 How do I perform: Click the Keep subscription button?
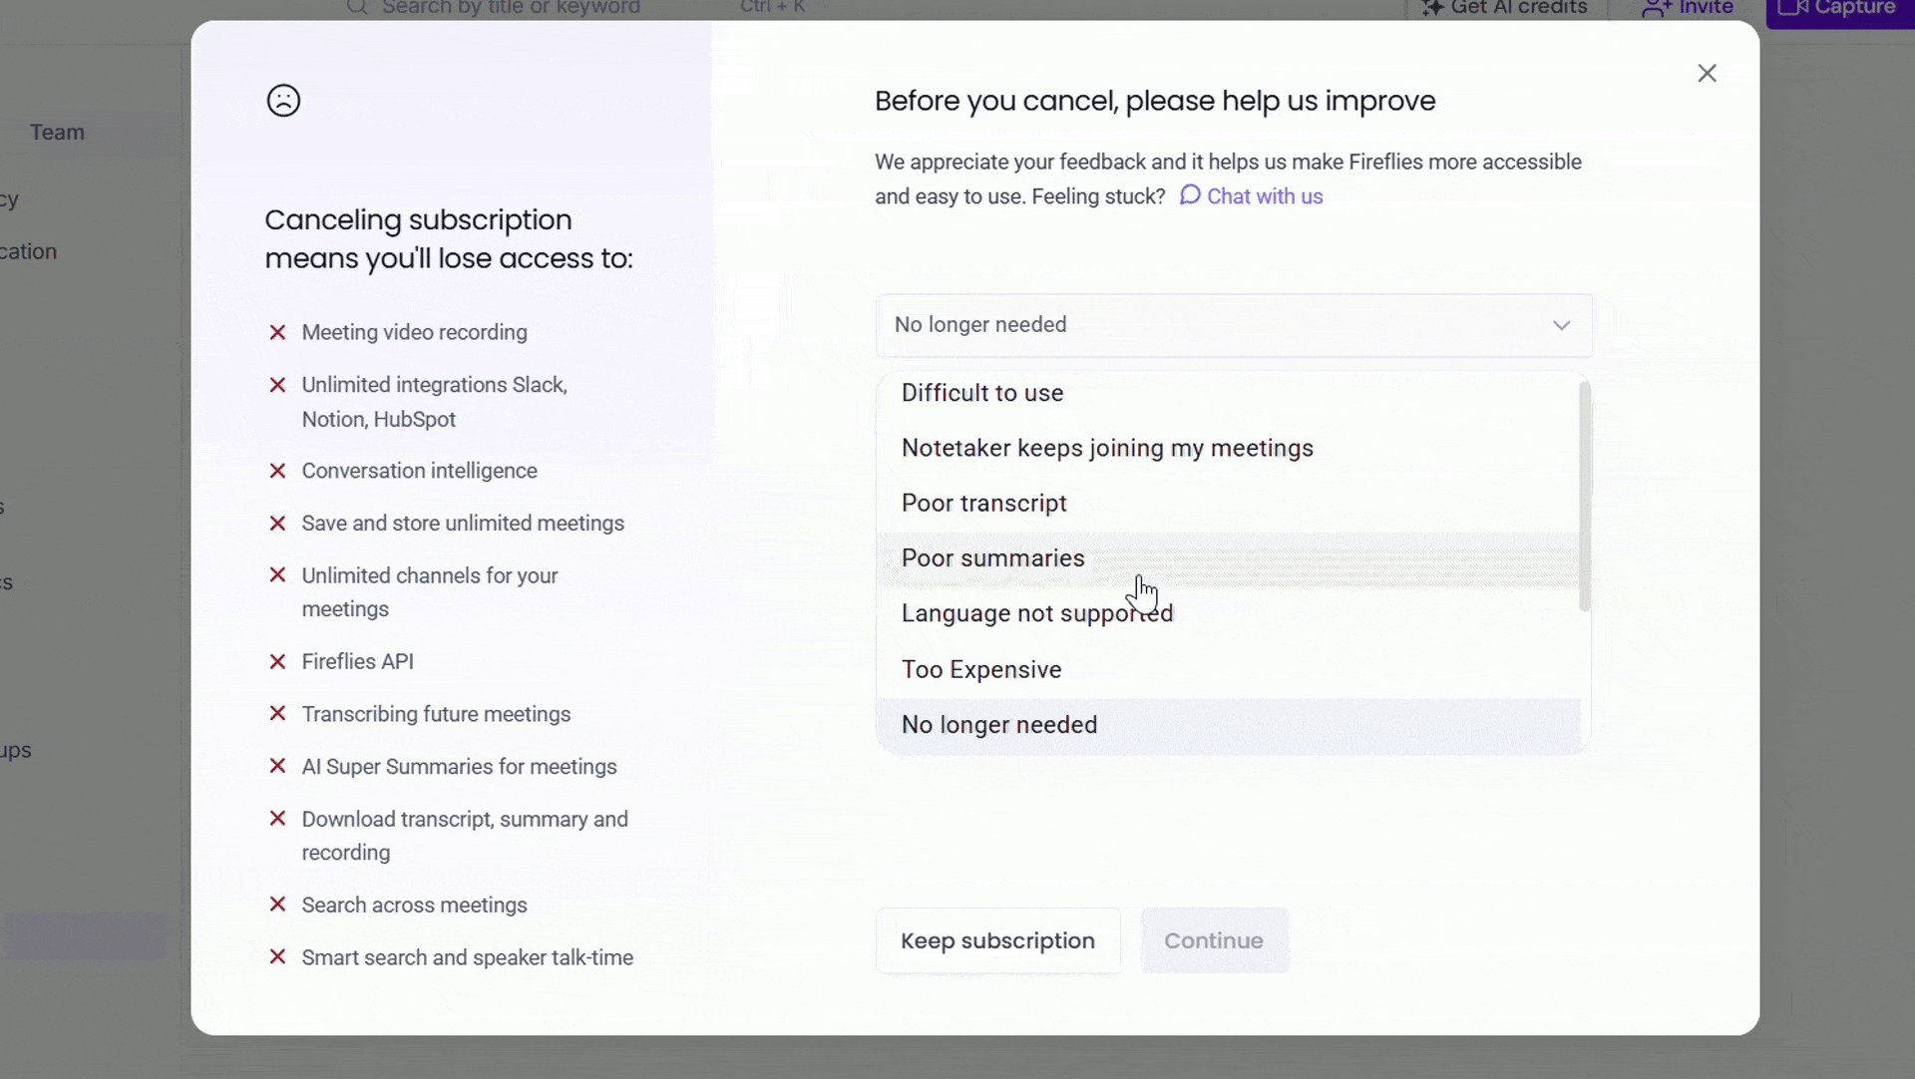(x=997, y=940)
